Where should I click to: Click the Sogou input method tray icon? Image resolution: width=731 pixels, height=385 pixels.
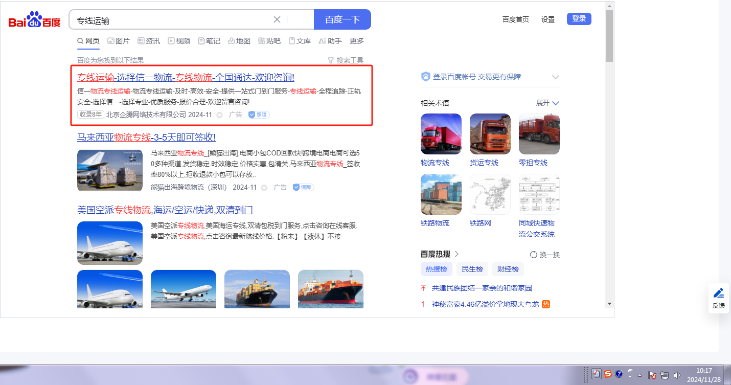click(608, 374)
